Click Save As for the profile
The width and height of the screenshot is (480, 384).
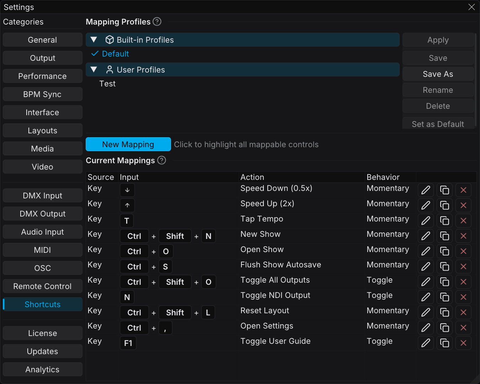(438, 74)
